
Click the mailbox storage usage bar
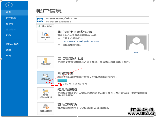[x=83, y=80]
